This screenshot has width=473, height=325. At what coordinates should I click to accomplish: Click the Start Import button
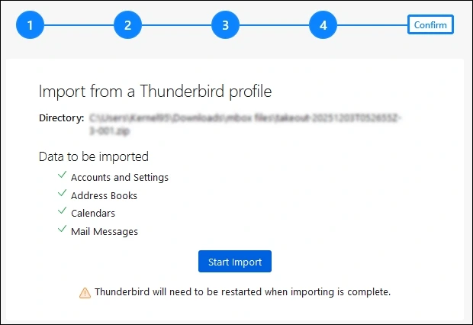(x=235, y=262)
